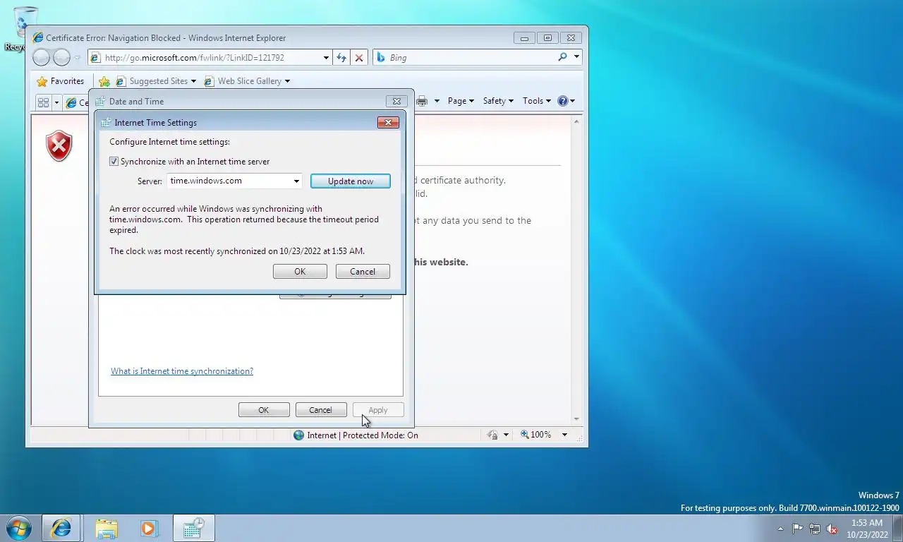
Task: Open Favorites star button
Action: click(x=61, y=81)
